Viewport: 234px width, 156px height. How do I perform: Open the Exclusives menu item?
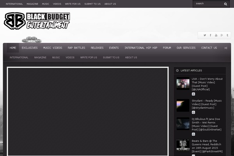30,48
